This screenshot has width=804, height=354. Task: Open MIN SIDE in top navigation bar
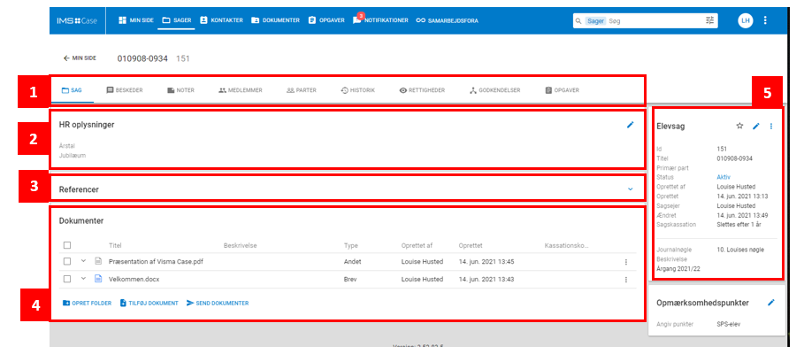[136, 20]
